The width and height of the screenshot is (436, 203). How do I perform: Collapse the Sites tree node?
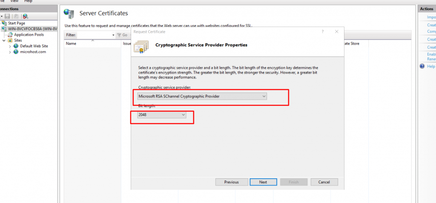4,40
